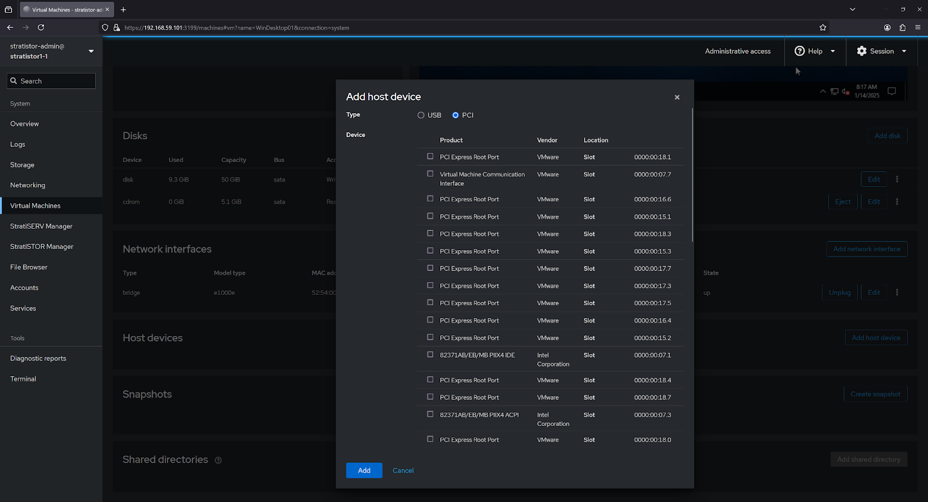
Task: Expand the Help dropdown menu
Action: click(833, 51)
